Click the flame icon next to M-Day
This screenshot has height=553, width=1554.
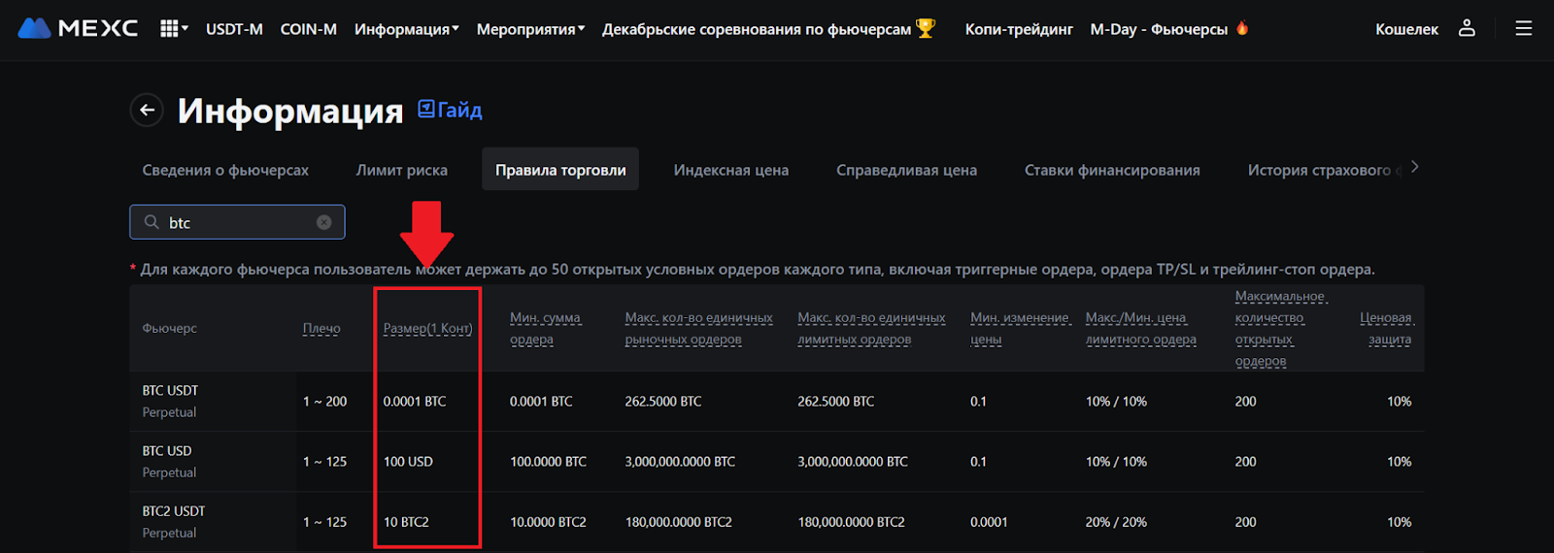click(x=1242, y=28)
